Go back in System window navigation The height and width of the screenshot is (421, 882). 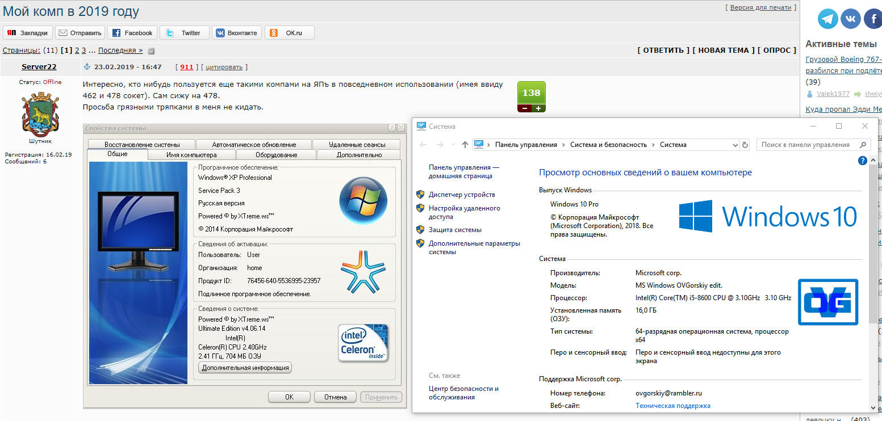(x=423, y=145)
